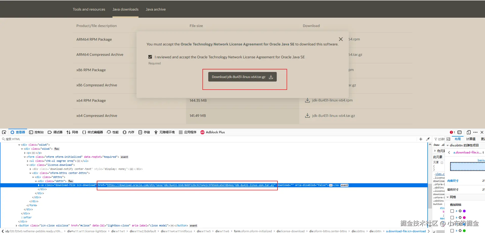This screenshot has height=233, width=485.
Task: Open the Storage (存储) tab
Action: [x=144, y=132]
